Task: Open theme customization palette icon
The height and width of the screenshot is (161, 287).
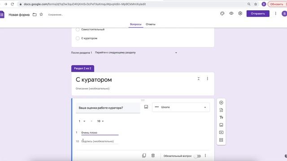Action: [222, 13]
